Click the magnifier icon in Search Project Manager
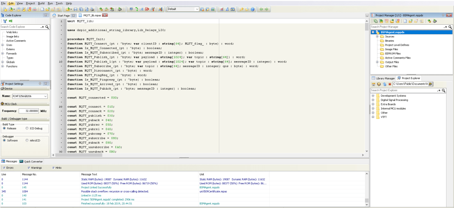 (450, 27)
